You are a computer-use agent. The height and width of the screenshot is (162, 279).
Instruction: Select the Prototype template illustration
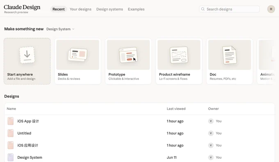point(128,55)
